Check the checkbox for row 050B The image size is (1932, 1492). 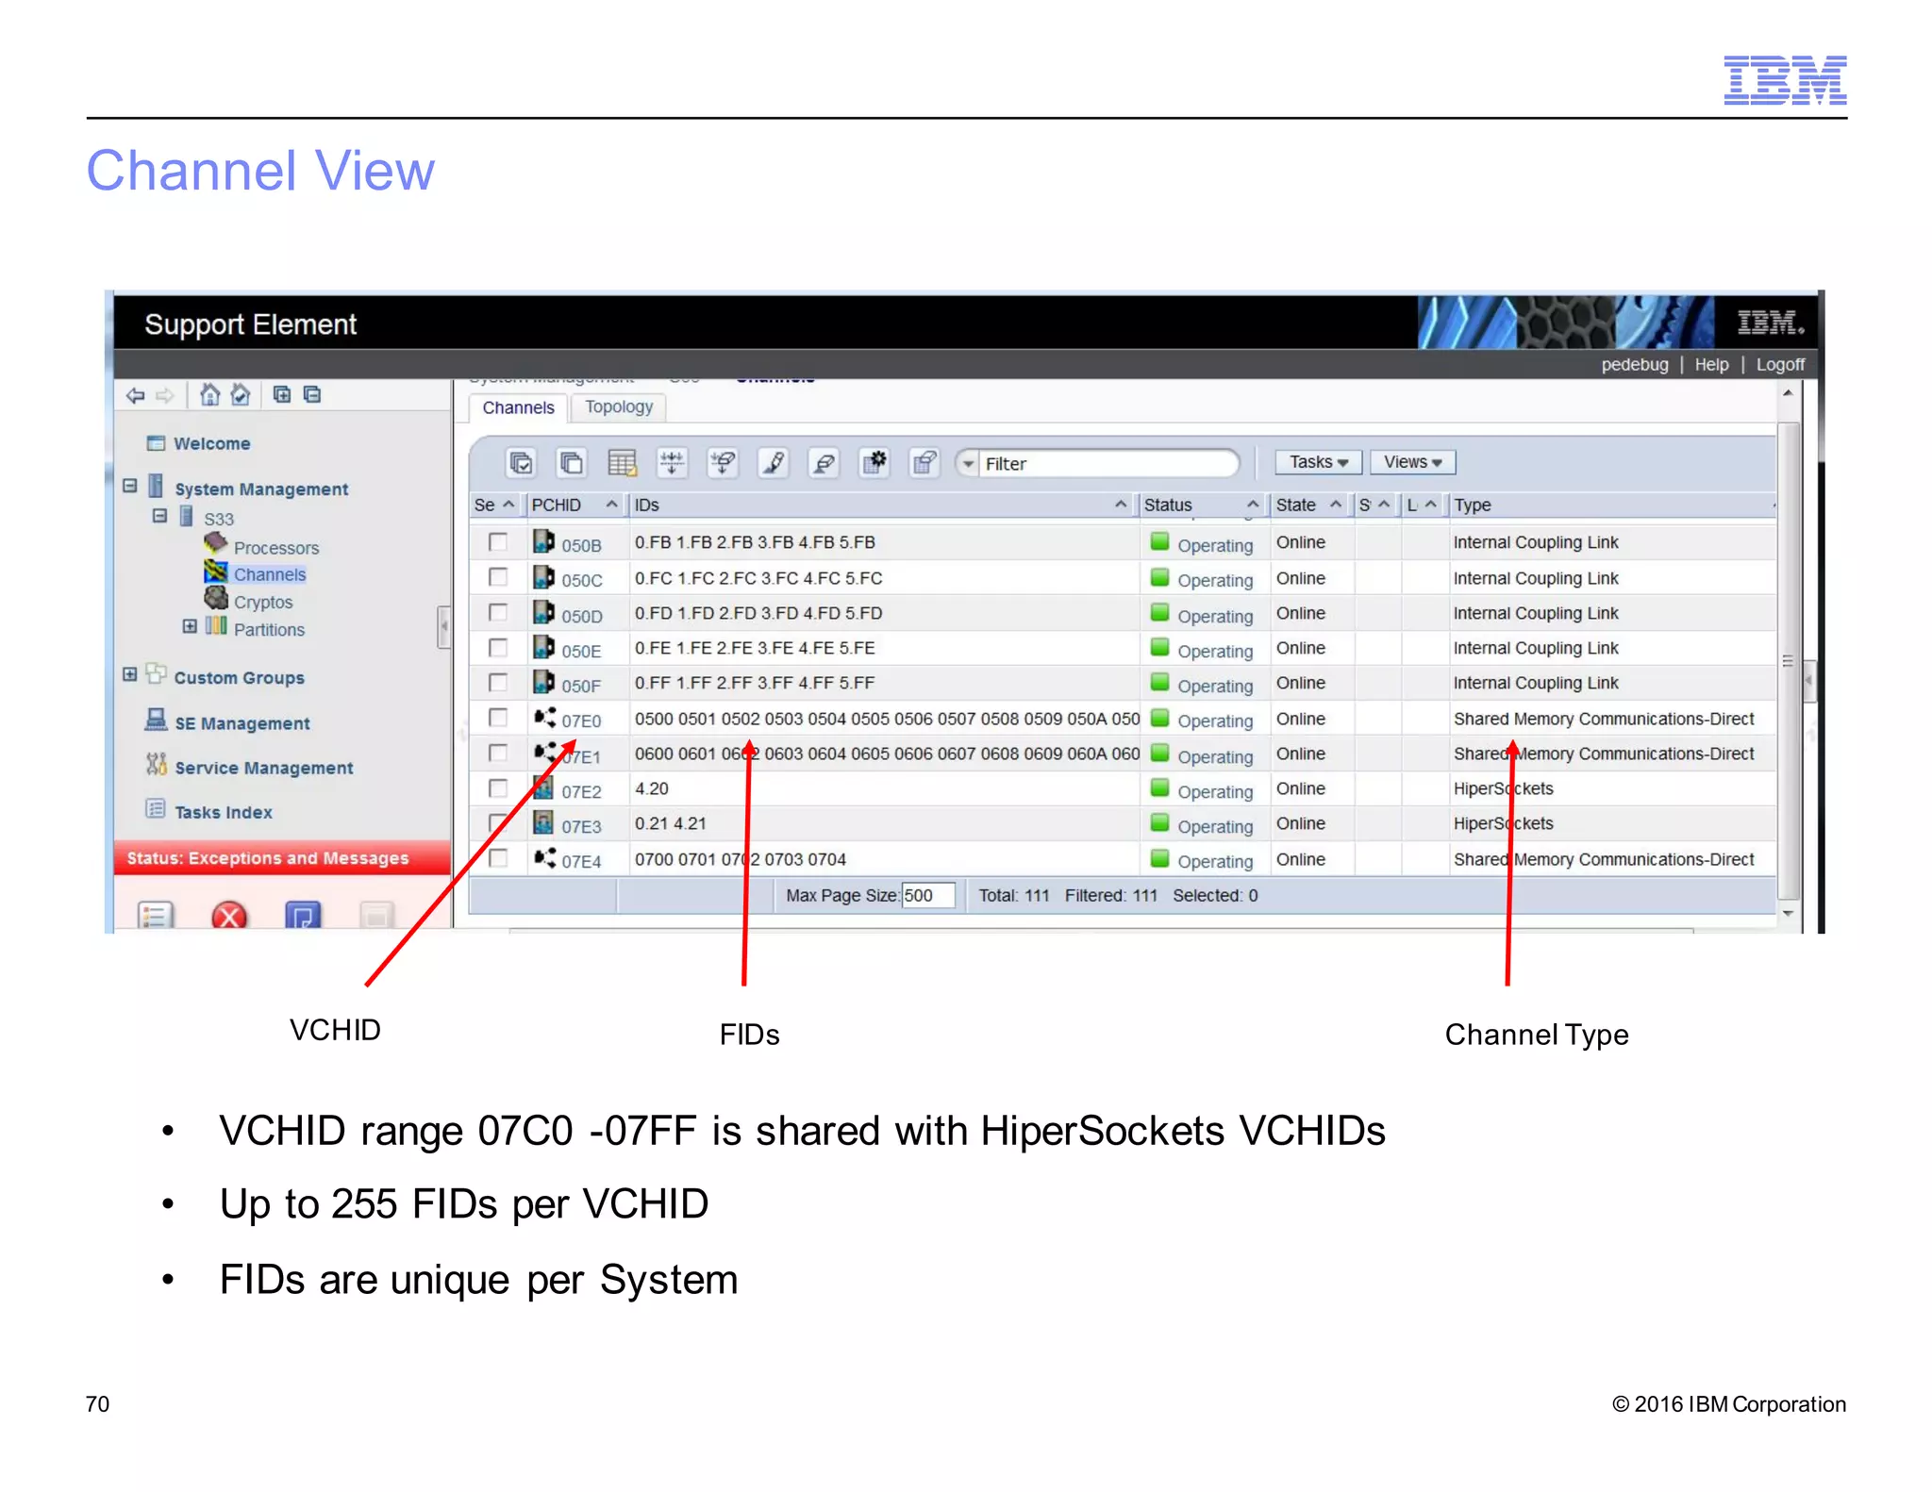coord(498,541)
